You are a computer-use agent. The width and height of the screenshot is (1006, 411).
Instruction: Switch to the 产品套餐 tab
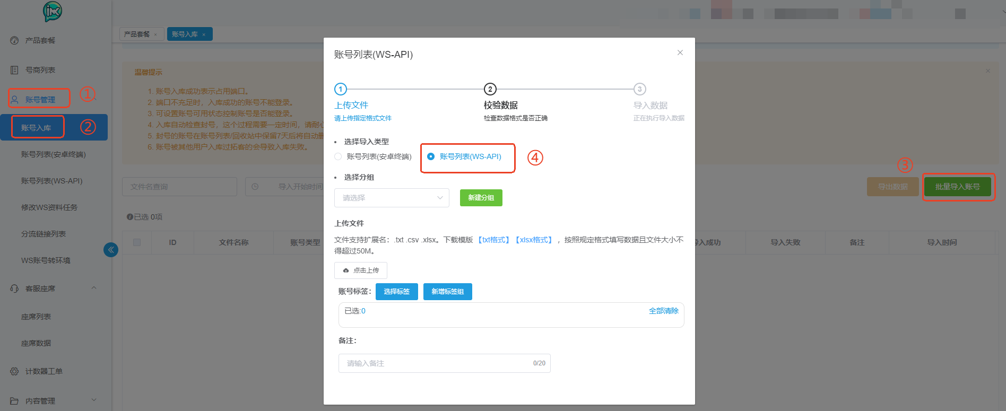pyautogui.click(x=137, y=34)
